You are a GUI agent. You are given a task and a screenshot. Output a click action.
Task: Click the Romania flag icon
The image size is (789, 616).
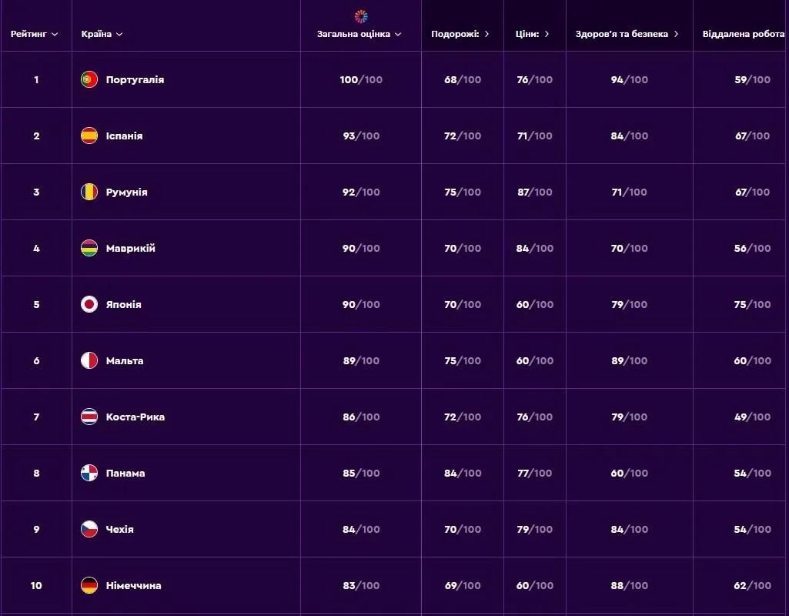pyautogui.click(x=89, y=192)
